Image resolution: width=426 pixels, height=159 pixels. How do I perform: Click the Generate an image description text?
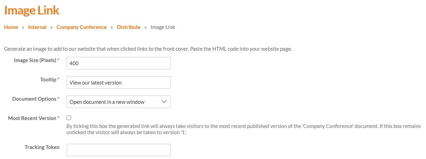coord(148,49)
